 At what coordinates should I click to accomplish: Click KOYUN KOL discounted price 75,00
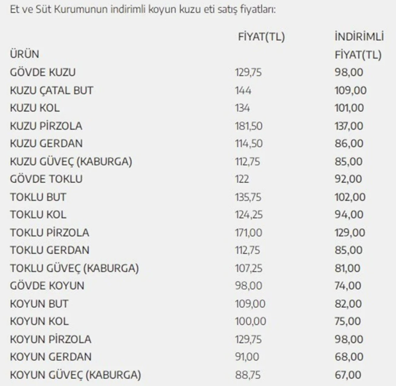tap(348, 321)
